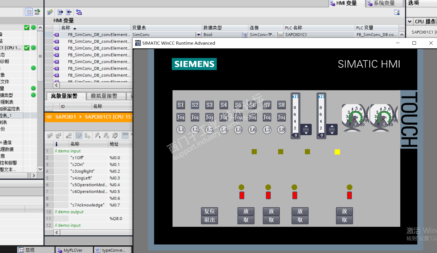The height and width of the screenshot is (253, 437).
Task: Click the AI2 vertical slider
Action: (321, 116)
